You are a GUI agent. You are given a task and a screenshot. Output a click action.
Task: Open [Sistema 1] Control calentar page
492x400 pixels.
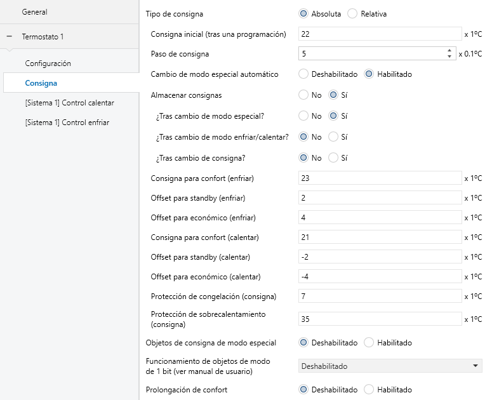pos(71,103)
